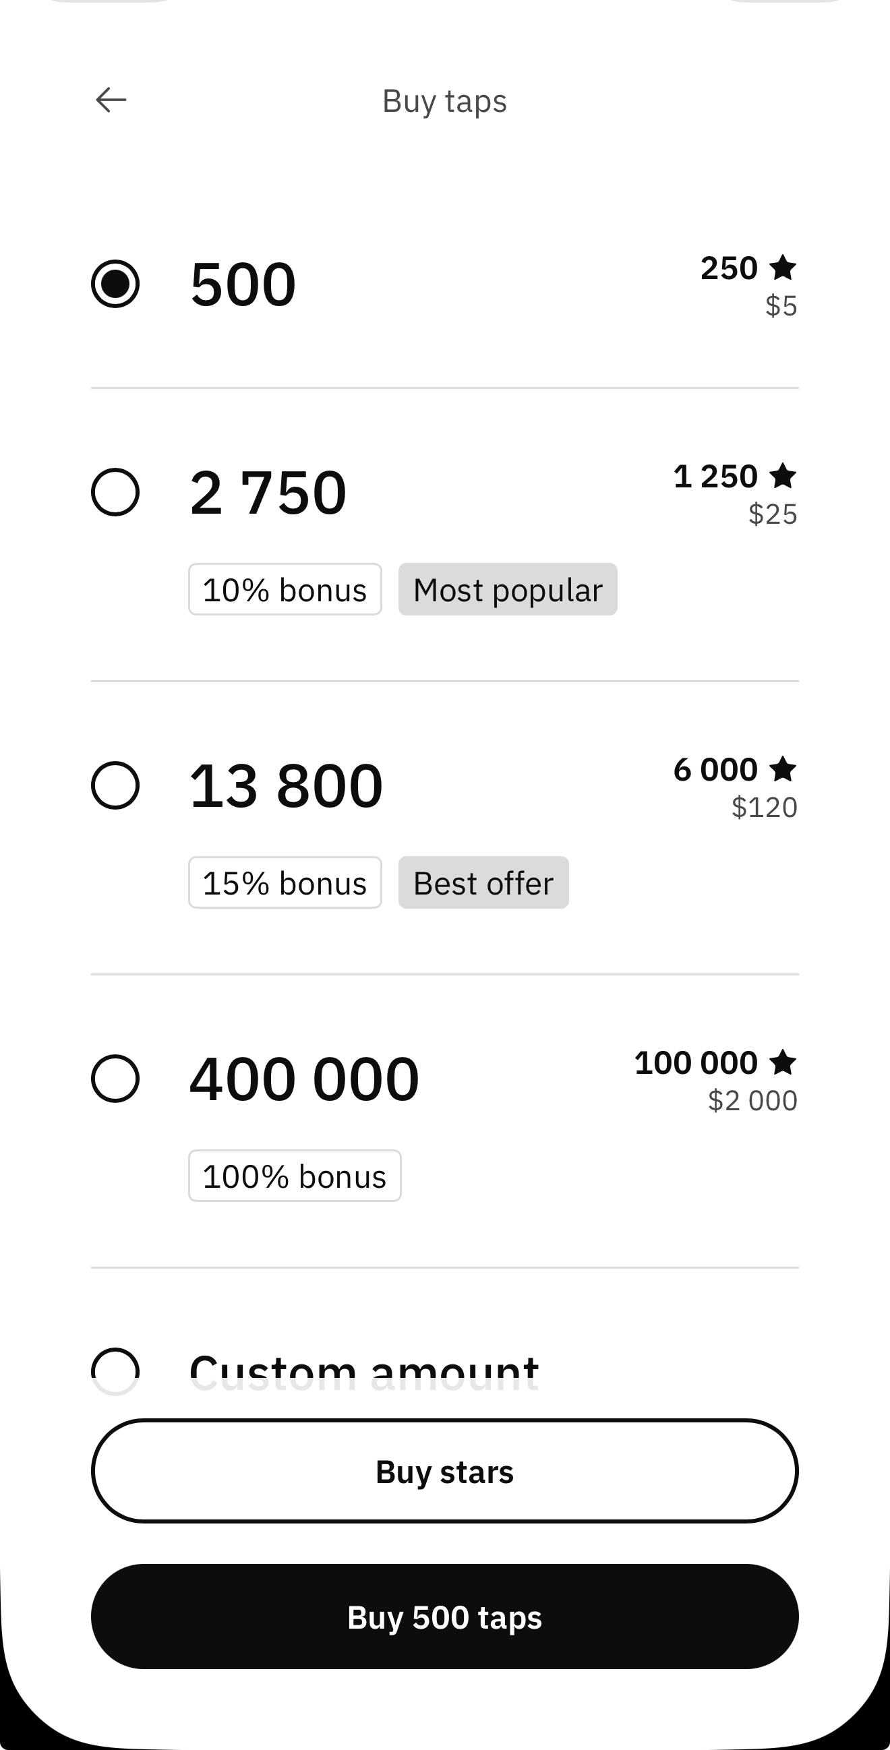Select the 500 taps radio button
Screen dimensions: 890x1750
pyautogui.click(x=115, y=283)
